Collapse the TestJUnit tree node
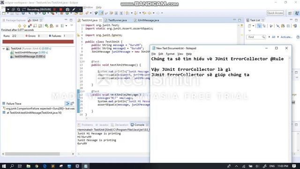 4,49
